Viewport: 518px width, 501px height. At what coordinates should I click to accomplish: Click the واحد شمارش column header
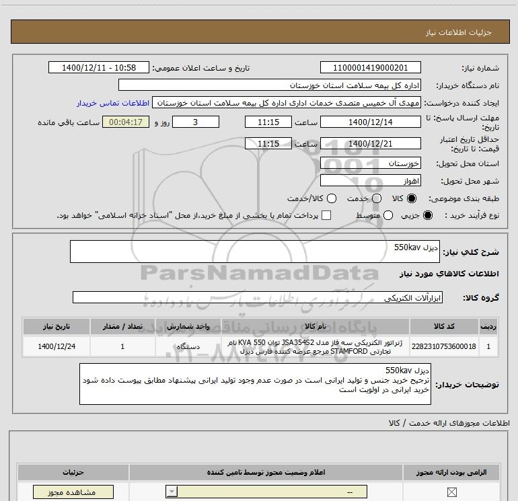tap(188, 327)
